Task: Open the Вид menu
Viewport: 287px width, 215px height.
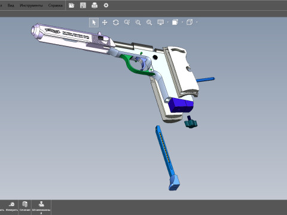Action: (11, 5)
